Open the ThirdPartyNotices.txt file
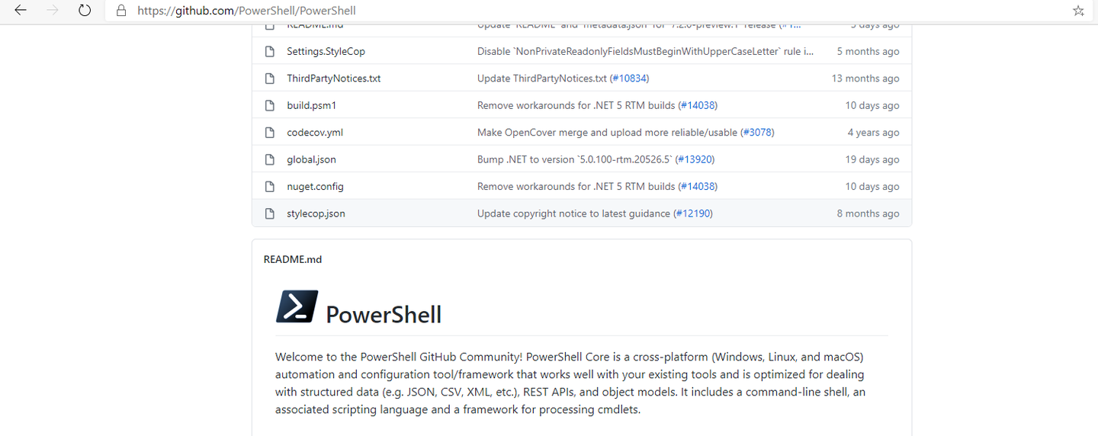Image resolution: width=1098 pixels, height=436 pixels. pyautogui.click(x=333, y=79)
